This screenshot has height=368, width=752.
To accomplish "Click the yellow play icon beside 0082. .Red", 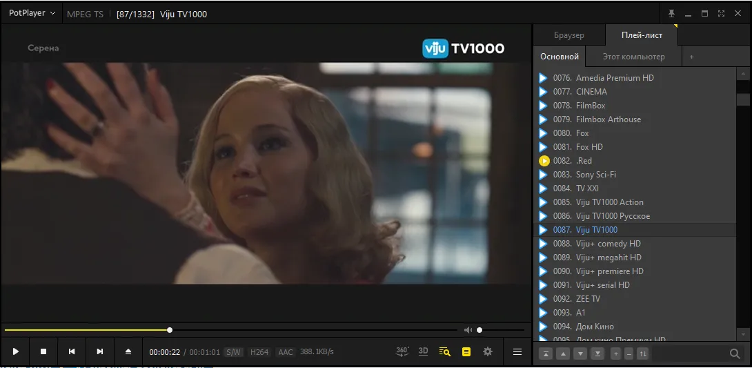I will coord(544,161).
